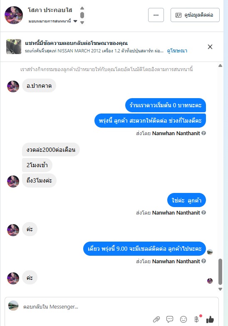Click help icon under 'ใช่ค่ะ ลูกค้า' message

point(204,212)
